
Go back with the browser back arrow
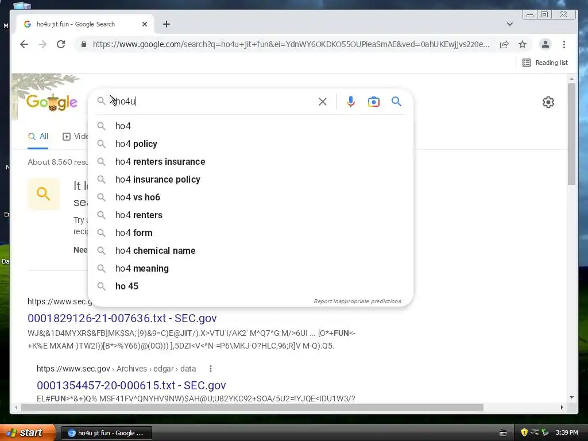[x=24, y=44]
